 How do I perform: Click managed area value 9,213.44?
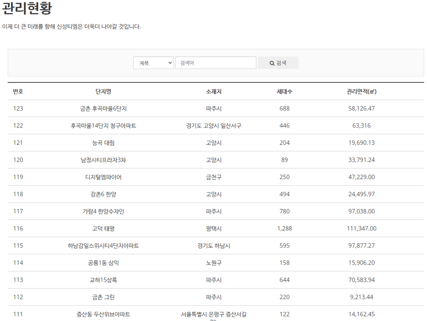click(361, 297)
